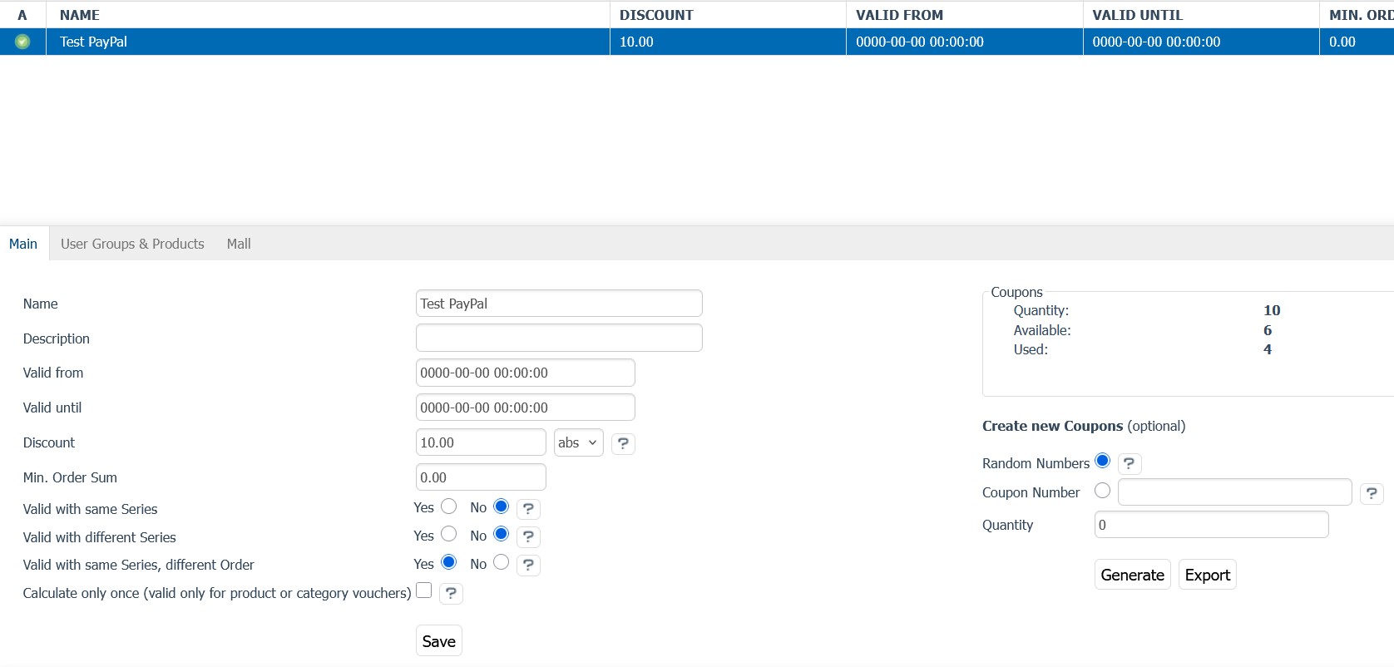
Task: Open help for same Series, different Order
Action: click(x=528, y=565)
